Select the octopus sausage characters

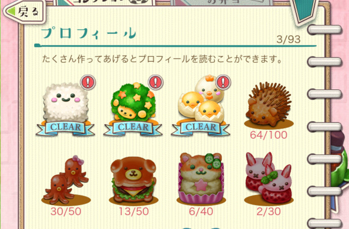(66, 180)
